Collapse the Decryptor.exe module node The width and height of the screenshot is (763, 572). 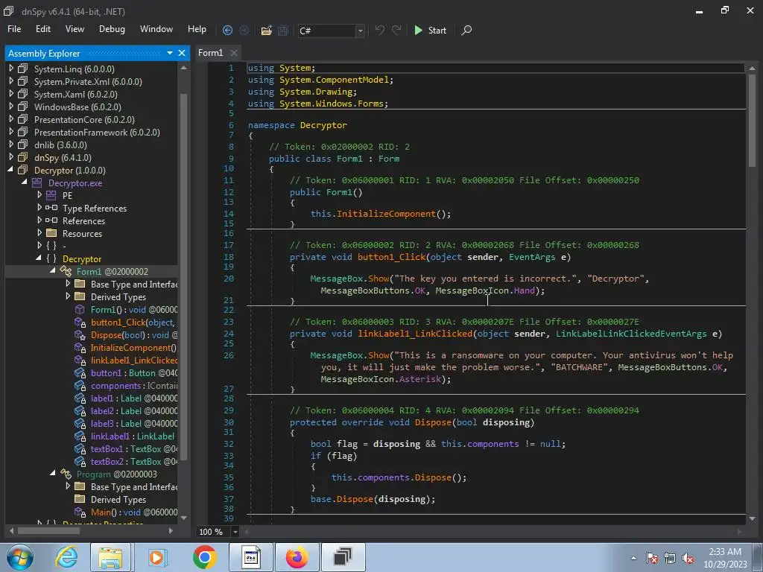coord(25,182)
